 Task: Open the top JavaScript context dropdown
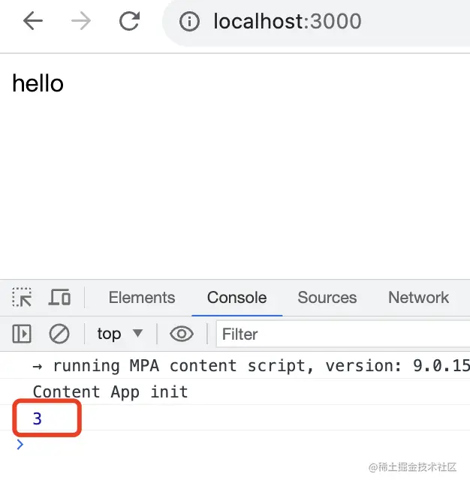point(119,334)
